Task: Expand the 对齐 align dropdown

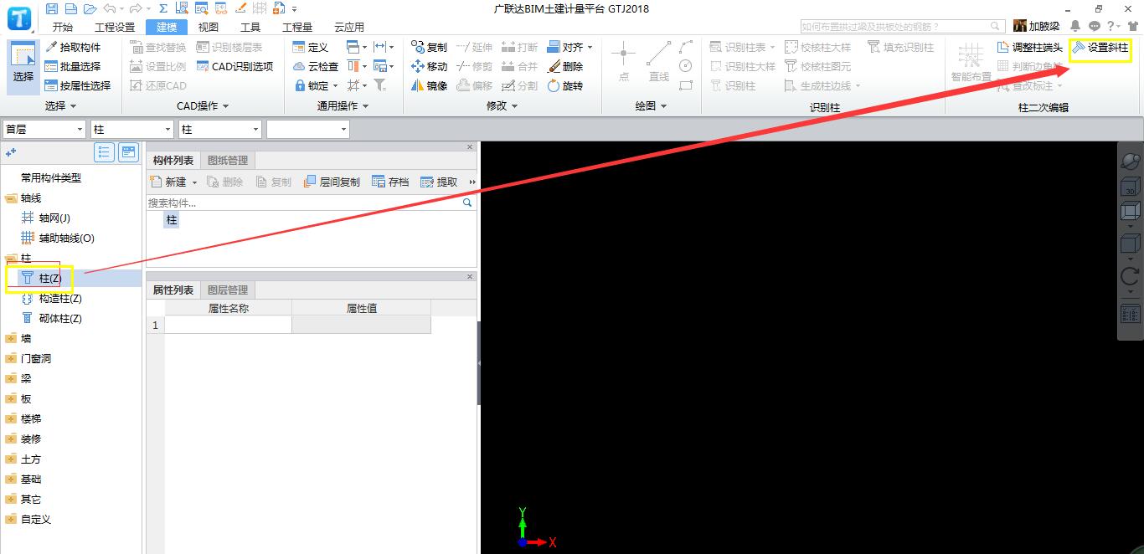Action: (590, 48)
